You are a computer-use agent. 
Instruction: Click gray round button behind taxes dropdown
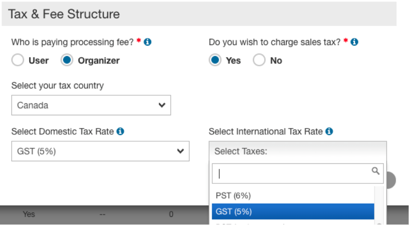[391, 180]
